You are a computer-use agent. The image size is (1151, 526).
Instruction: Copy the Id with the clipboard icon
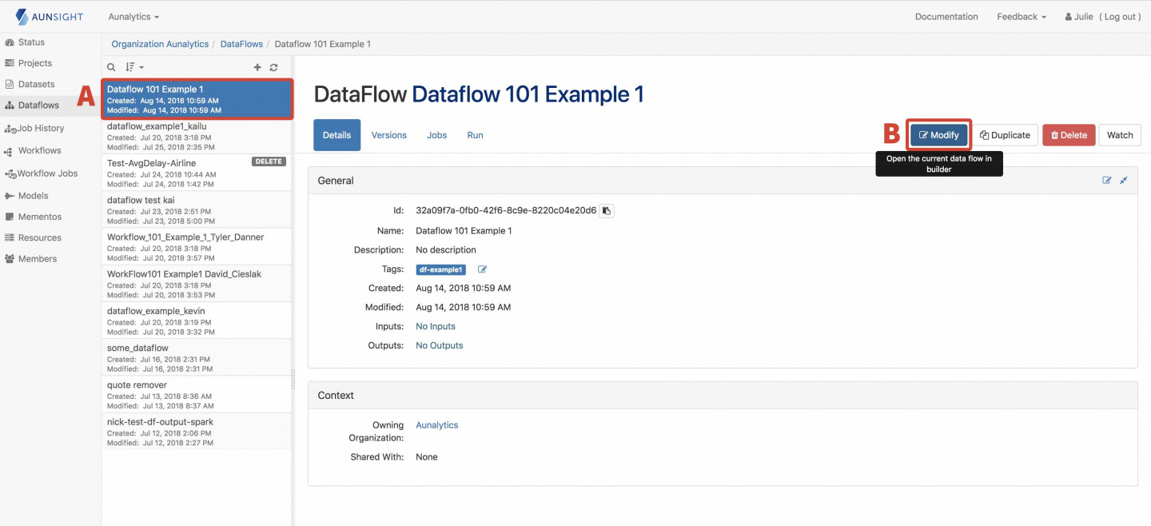click(607, 211)
